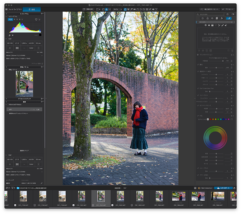This screenshot has height=214, width=241.
Task: Toggle active corrections only switch
Action: click(233, 14)
